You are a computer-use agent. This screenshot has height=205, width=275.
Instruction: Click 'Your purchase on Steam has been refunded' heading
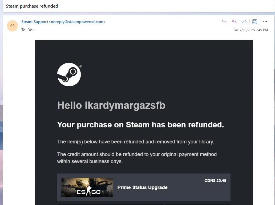click(x=141, y=125)
